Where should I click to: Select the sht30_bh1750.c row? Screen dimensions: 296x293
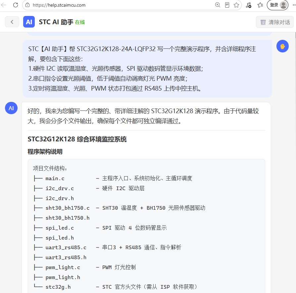119,208
